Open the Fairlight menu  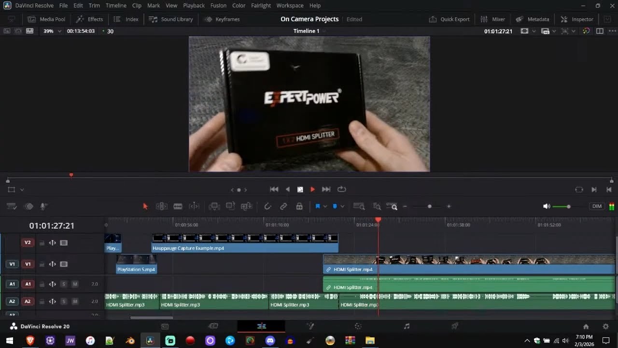pyautogui.click(x=261, y=5)
